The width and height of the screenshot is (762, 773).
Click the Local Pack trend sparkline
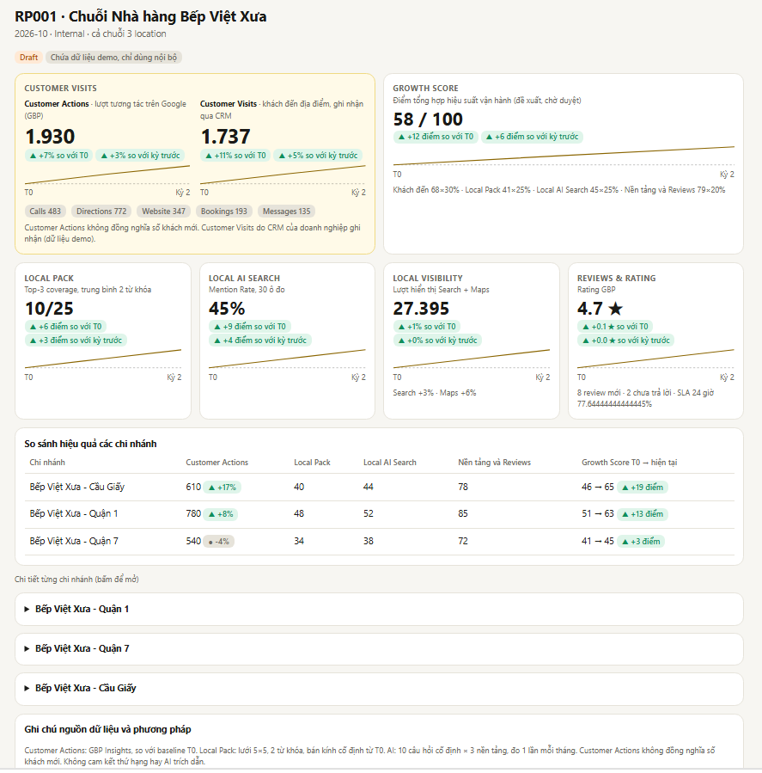pyautogui.click(x=103, y=359)
